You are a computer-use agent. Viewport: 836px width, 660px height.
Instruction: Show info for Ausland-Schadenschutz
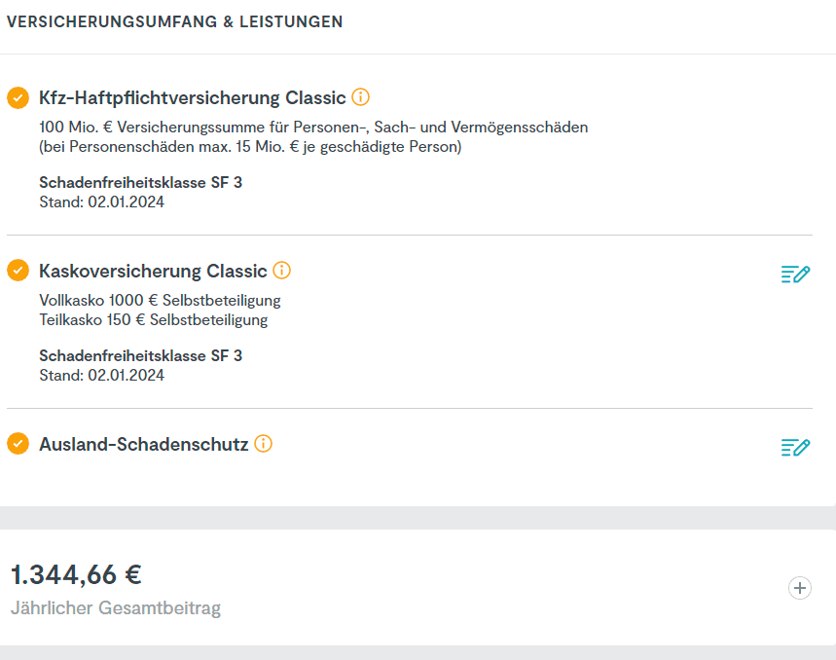point(264,443)
